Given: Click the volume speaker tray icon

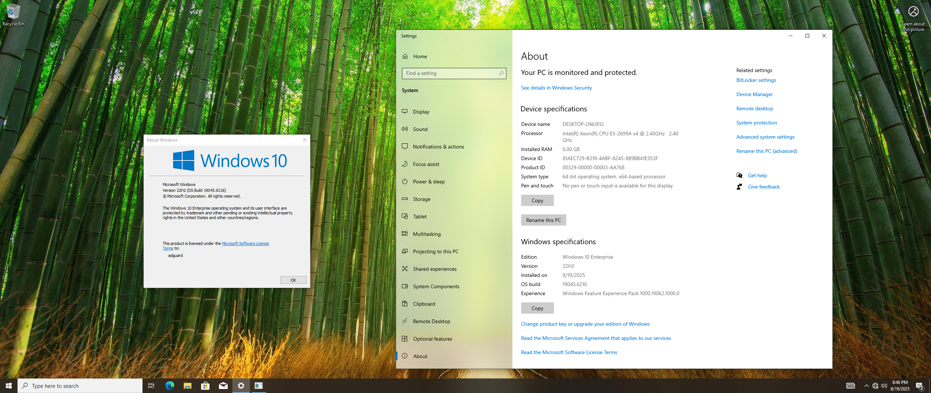Looking at the screenshot, I should point(884,386).
